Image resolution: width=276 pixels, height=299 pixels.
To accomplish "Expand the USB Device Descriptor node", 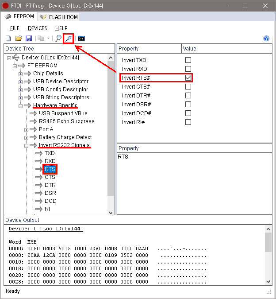I will (20, 82).
